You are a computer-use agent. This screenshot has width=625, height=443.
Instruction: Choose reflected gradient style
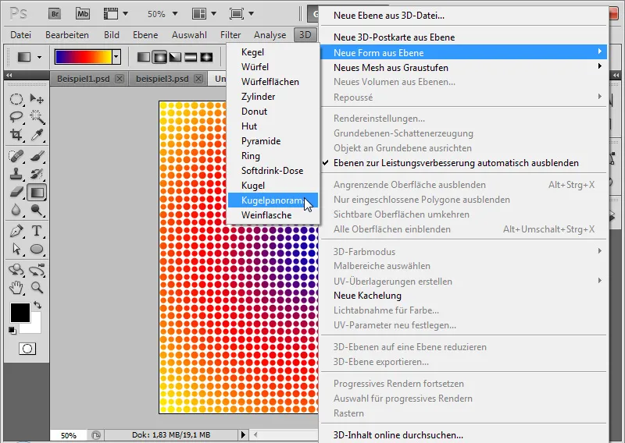(x=191, y=57)
